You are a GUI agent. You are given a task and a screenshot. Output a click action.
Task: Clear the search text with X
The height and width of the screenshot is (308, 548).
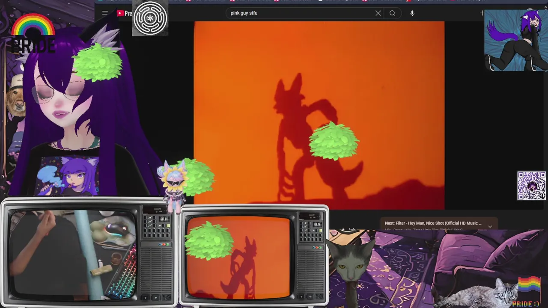(378, 13)
